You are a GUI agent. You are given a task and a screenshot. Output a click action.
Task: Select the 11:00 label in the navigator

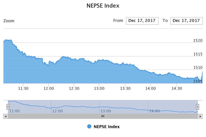(x=14, y=111)
